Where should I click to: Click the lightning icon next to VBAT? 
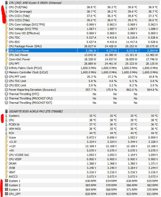pos(6,172)
